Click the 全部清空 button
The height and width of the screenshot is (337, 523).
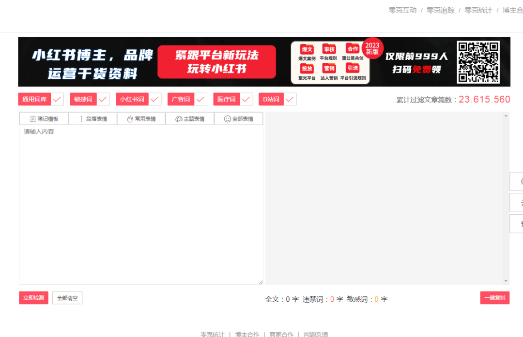tap(67, 298)
